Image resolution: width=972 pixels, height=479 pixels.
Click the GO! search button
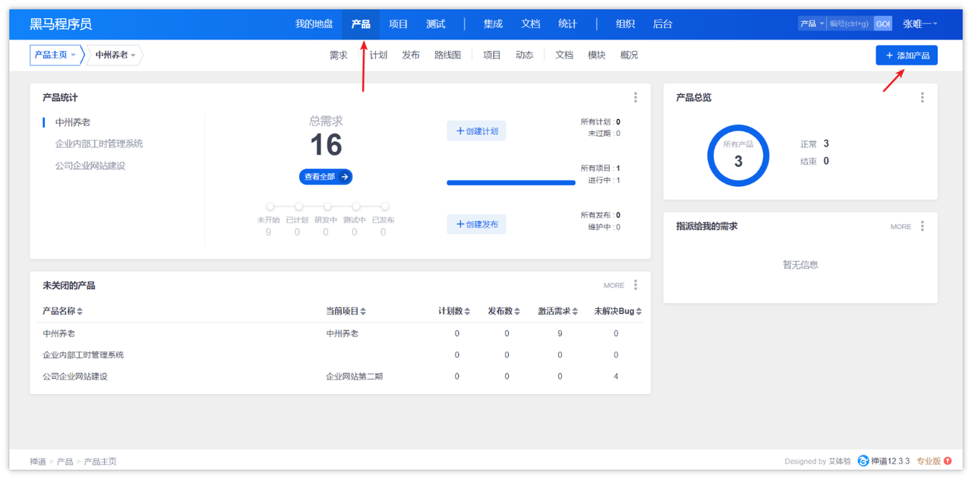(x=883, y=24)
